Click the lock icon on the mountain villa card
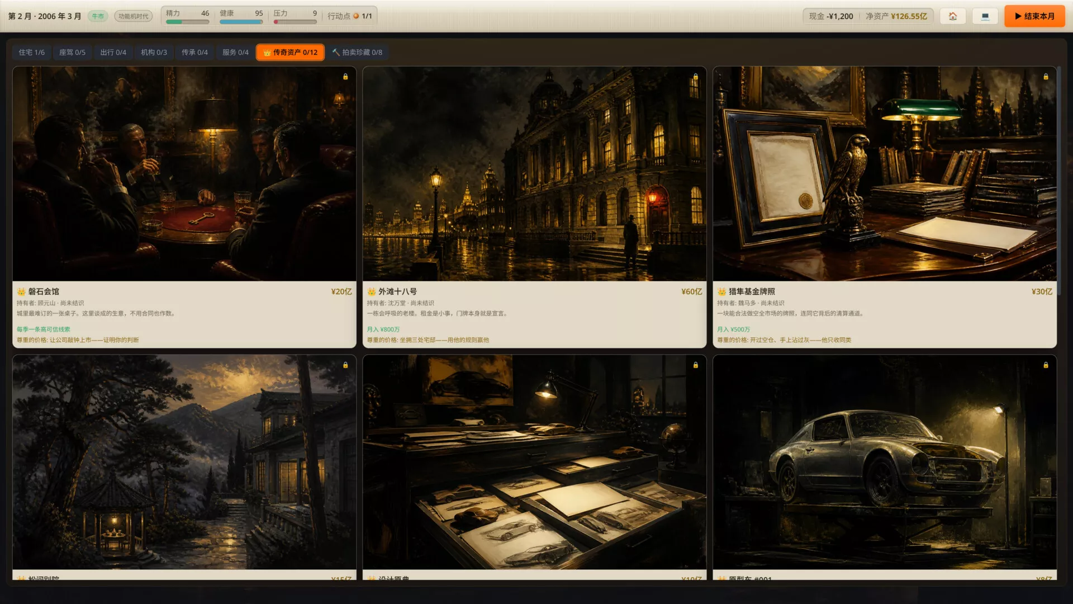This screenshot has width=1073, height=604. click(x=345, y=365)
